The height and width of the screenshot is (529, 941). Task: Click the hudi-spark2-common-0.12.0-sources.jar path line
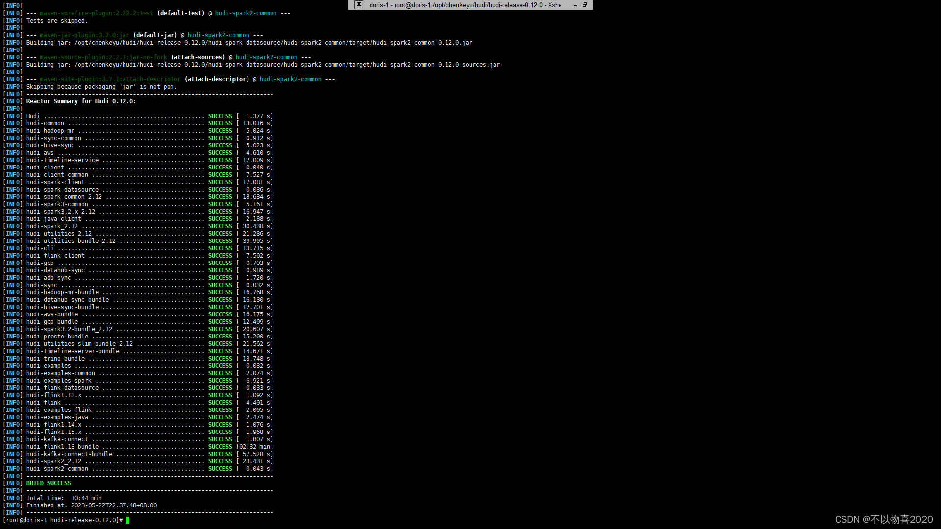tap(263, 65)
